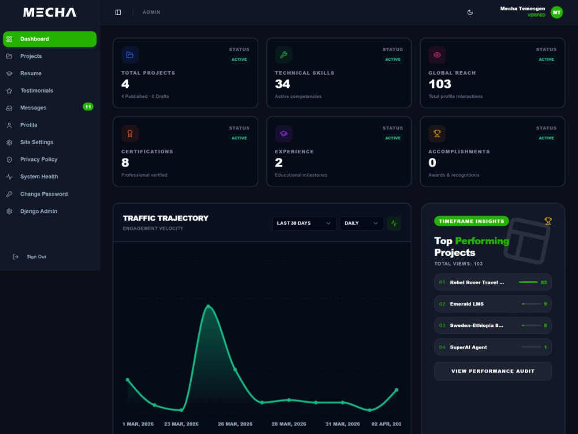This screenshot has width=578, height=434.
Task: Click the Technical Skills wrench icon
Action: pyautogui.click(x=283, y=55)
